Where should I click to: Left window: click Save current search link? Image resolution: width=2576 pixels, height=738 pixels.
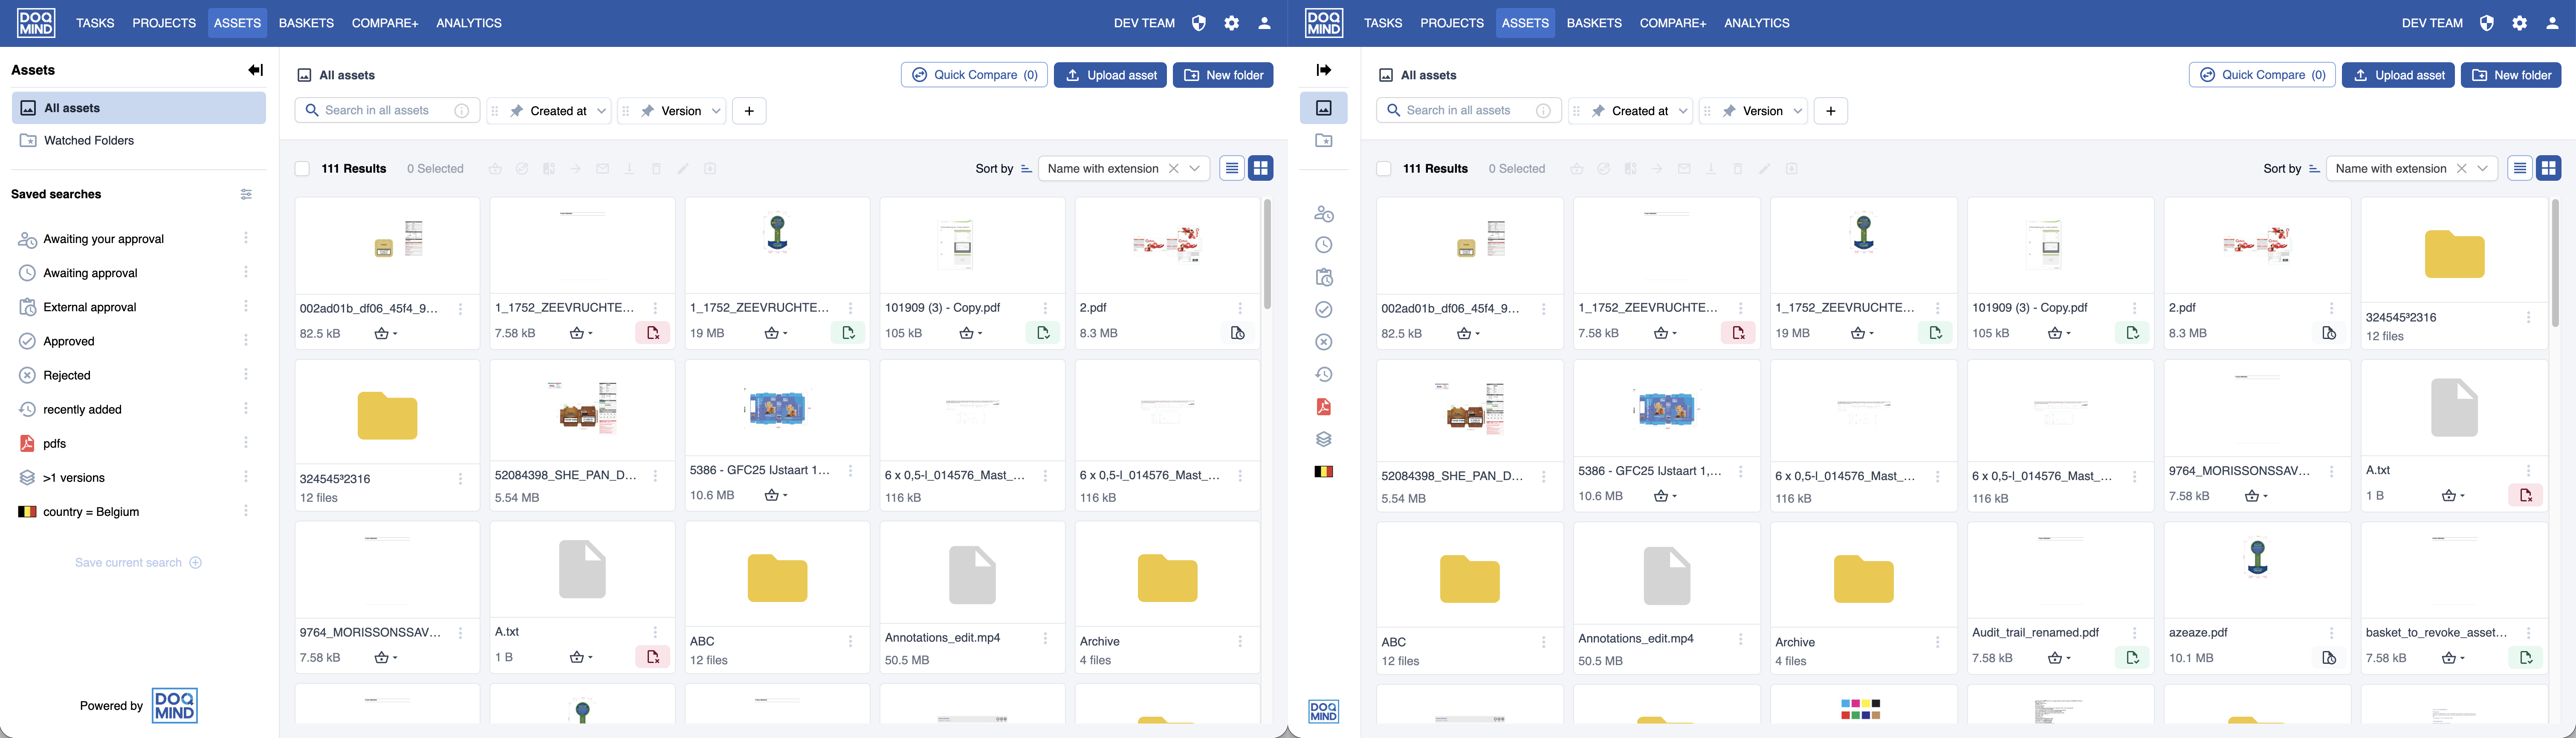click(x=138, y=563)
